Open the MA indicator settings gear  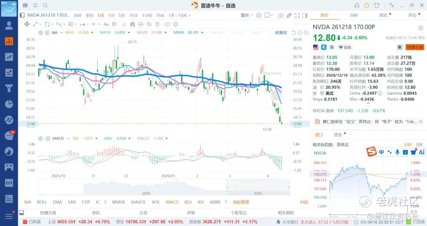click(41, 33)
